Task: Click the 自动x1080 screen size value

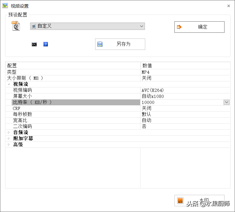Action: pyautogui.click(x=153, y=96)
